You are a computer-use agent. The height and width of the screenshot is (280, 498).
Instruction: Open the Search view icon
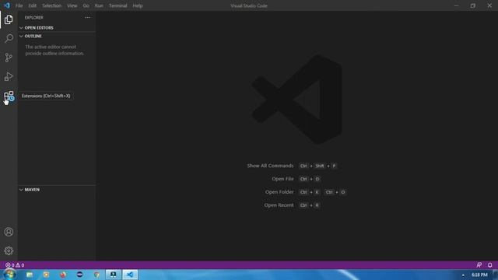pyautogui.click(x=9, y=38)
